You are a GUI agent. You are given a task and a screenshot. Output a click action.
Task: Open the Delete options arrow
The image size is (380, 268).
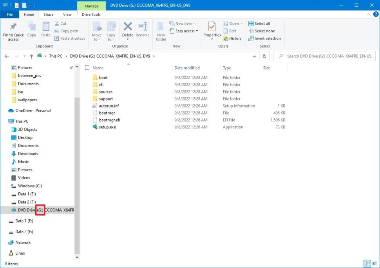(x=128, y=39)
